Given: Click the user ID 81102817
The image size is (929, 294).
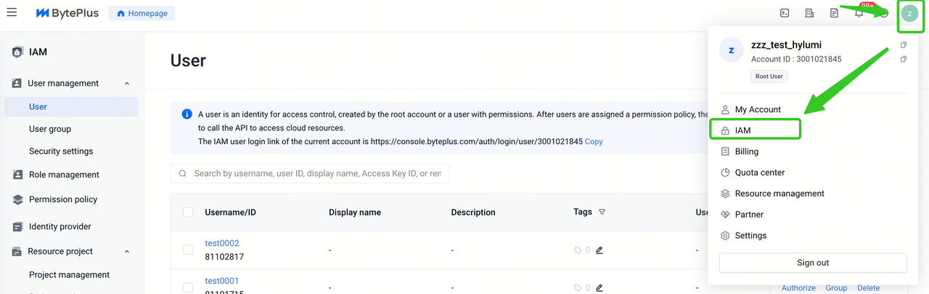Looking at the screenshot, I should [224, 256].
